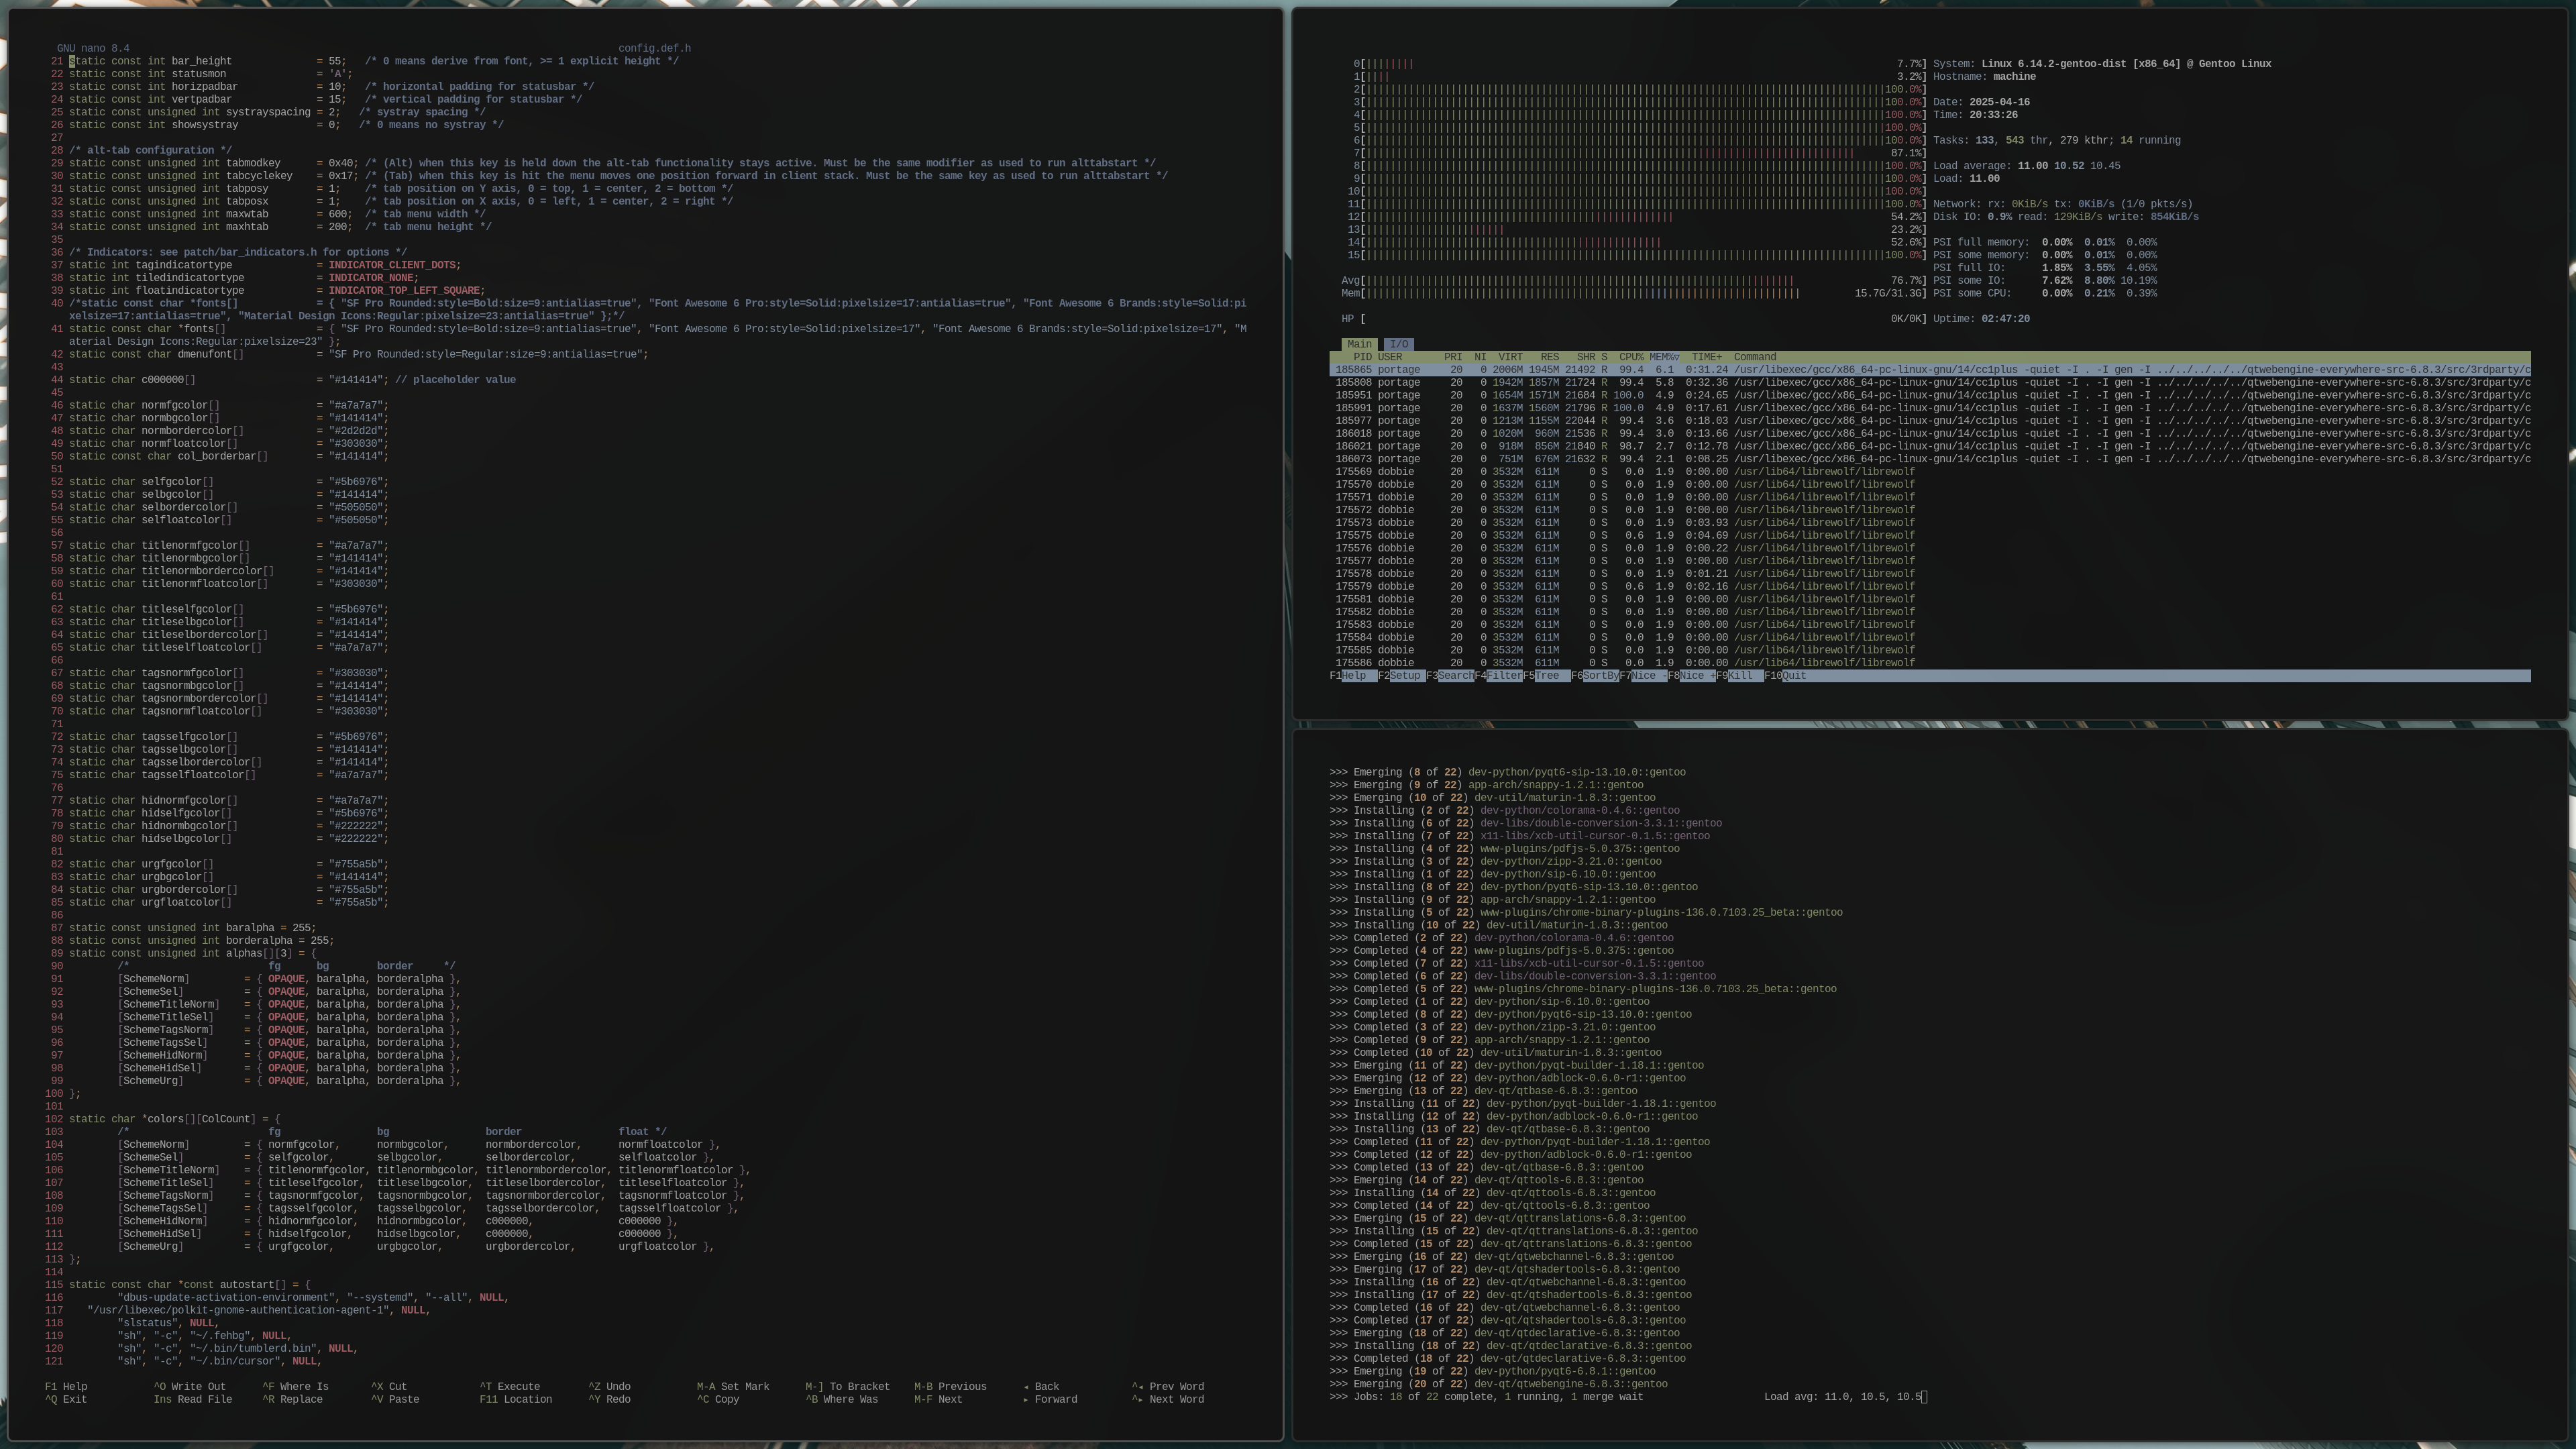The image size is (2576, 1449).
Task: Click ^Z Undo in nano
Action: (609, 1387)
